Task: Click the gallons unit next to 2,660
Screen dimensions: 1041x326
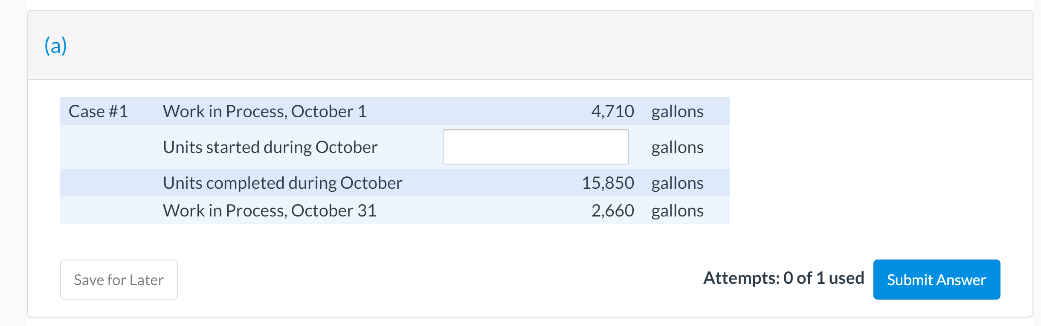Action: coord(677,210)
